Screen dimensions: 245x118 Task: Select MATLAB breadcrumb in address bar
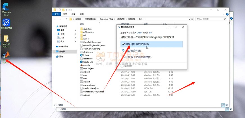[x=121, y=19]
